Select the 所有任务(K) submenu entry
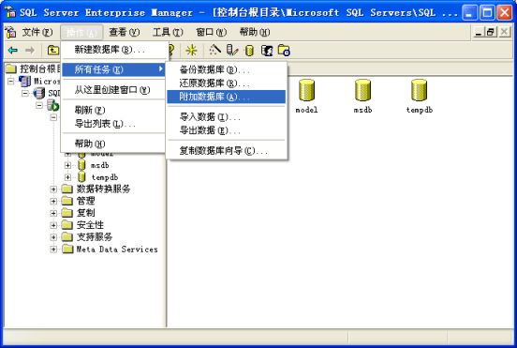This screenshot has height=348, width=517. click(x=113, y=69)
